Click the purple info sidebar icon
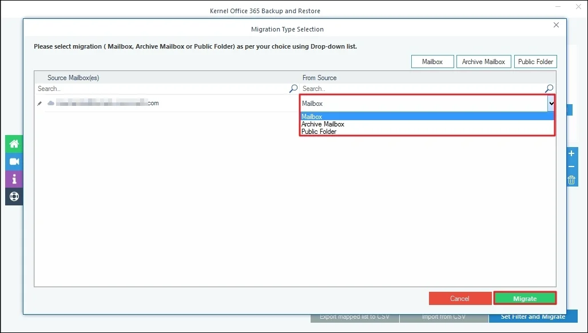 tap(14, 179)
